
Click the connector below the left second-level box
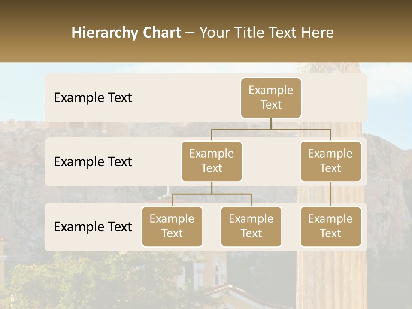[x=212, y=188]
